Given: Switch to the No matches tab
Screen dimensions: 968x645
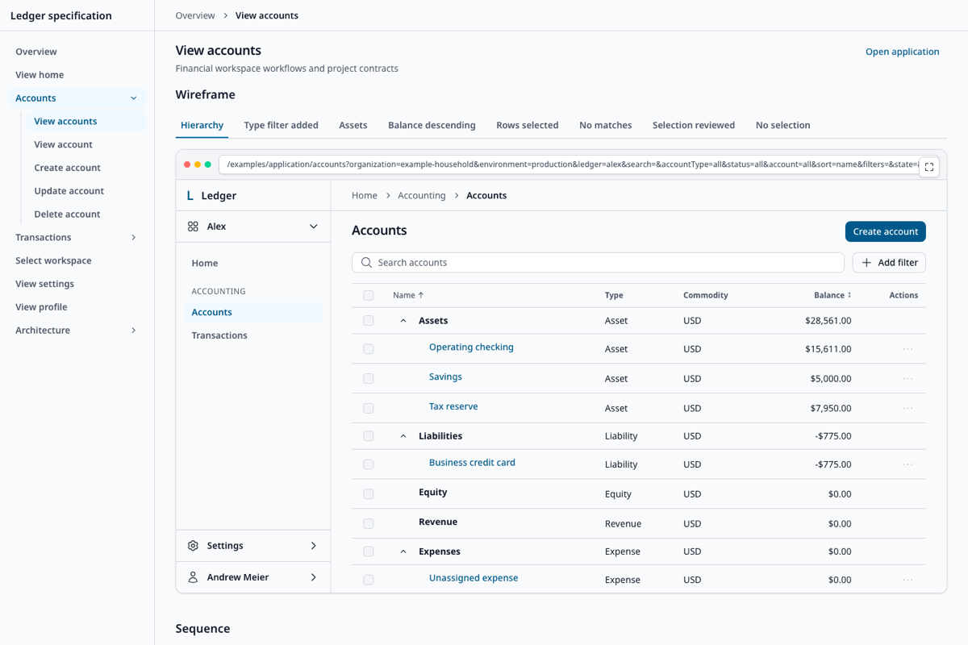Looking at the screenshot, I should 606,125.
